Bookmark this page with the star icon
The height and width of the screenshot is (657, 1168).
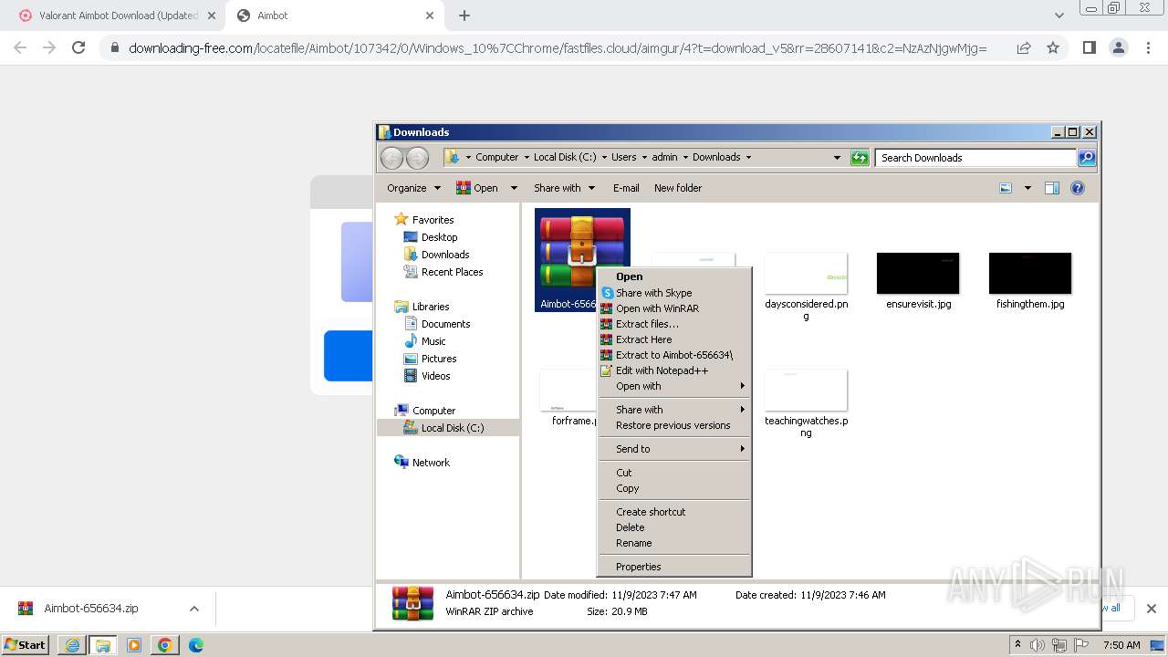coord(1053,47)
